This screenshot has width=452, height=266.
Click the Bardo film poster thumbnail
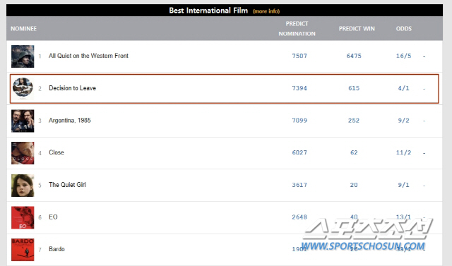[x=23, y=250]
